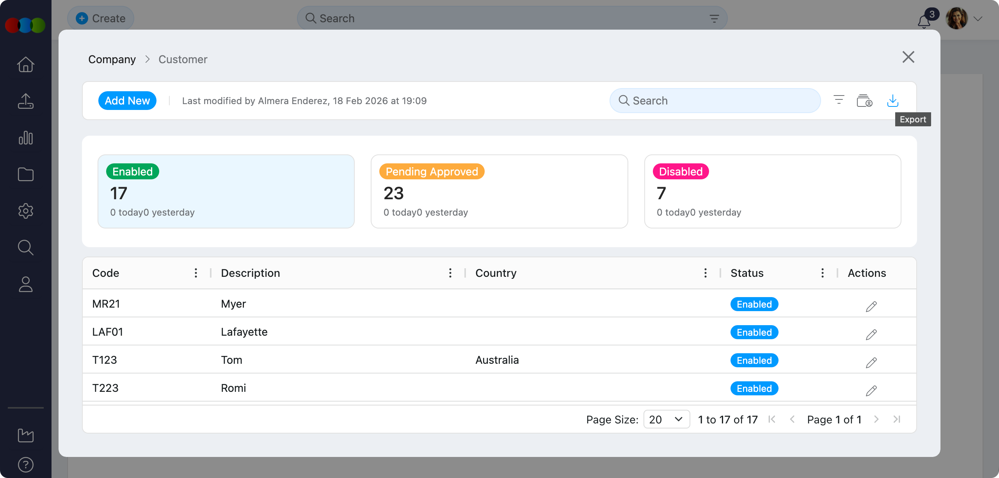Screen dimensions: 999x478
Task: Open notifications bell icon
Action: pyautogui.click(x=924, y=21)
